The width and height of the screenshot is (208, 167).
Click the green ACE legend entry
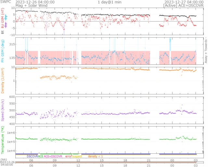click(41, 156)
